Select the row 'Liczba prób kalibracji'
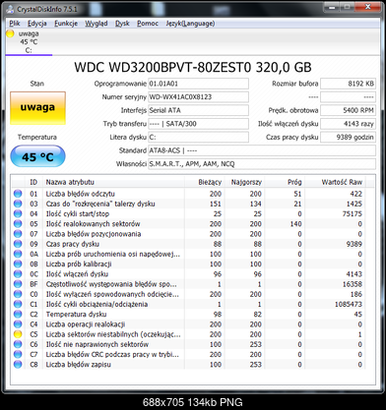 [x=189, y=264]
